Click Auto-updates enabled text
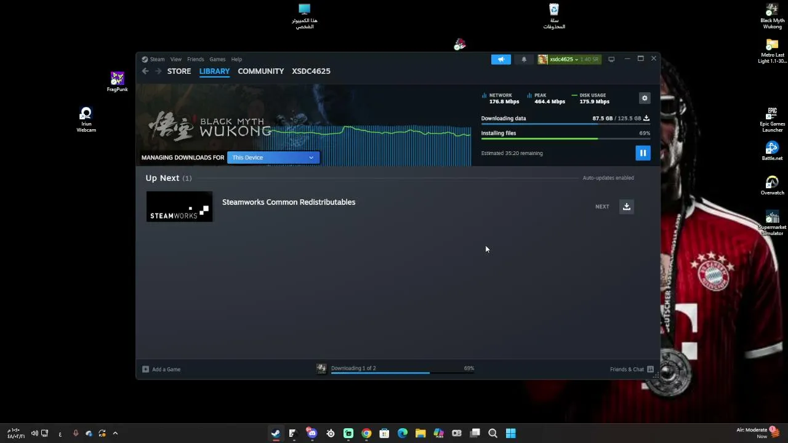The width and height of the screenshot is (788, 443). tap(608, 178)
